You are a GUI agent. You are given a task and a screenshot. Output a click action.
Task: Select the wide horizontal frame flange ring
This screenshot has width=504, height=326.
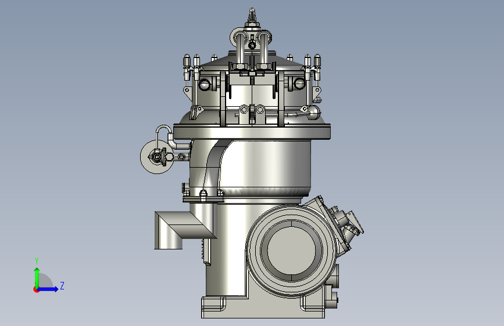[252, 132]
